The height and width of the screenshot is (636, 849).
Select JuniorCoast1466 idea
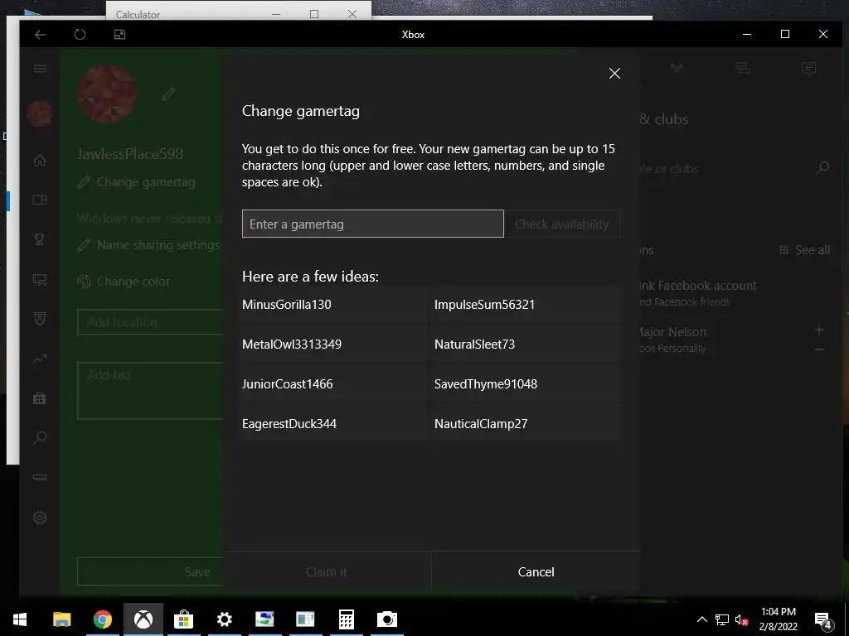coord(332,384)
